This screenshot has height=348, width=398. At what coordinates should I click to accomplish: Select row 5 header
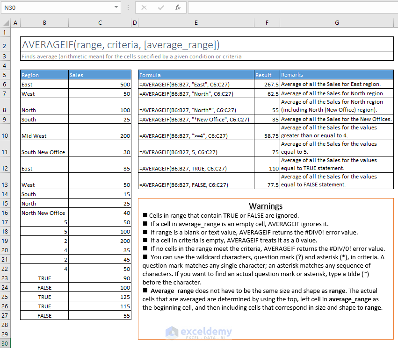pos(5,75)
